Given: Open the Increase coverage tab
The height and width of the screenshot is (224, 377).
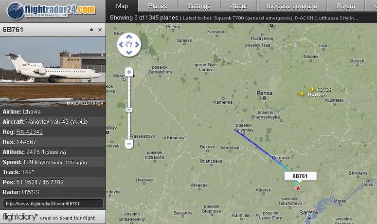Looking at the screenshot, I should (x=292, y=6).
